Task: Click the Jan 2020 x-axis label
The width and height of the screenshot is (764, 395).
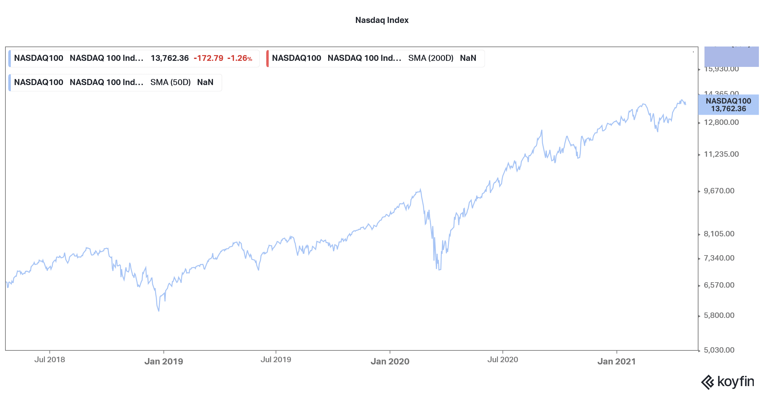Action: (x=390, y=361)
